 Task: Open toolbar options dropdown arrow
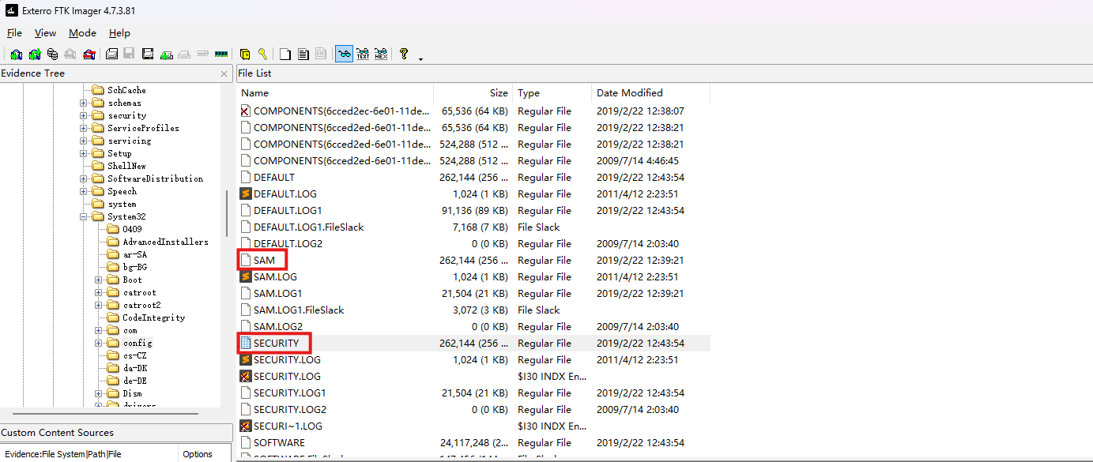pos(420,58)
